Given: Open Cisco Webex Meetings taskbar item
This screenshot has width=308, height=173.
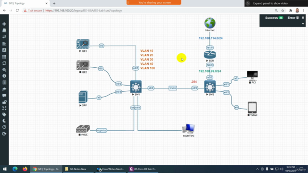Looking at the screenshot, I should click(x=110, y=169).
